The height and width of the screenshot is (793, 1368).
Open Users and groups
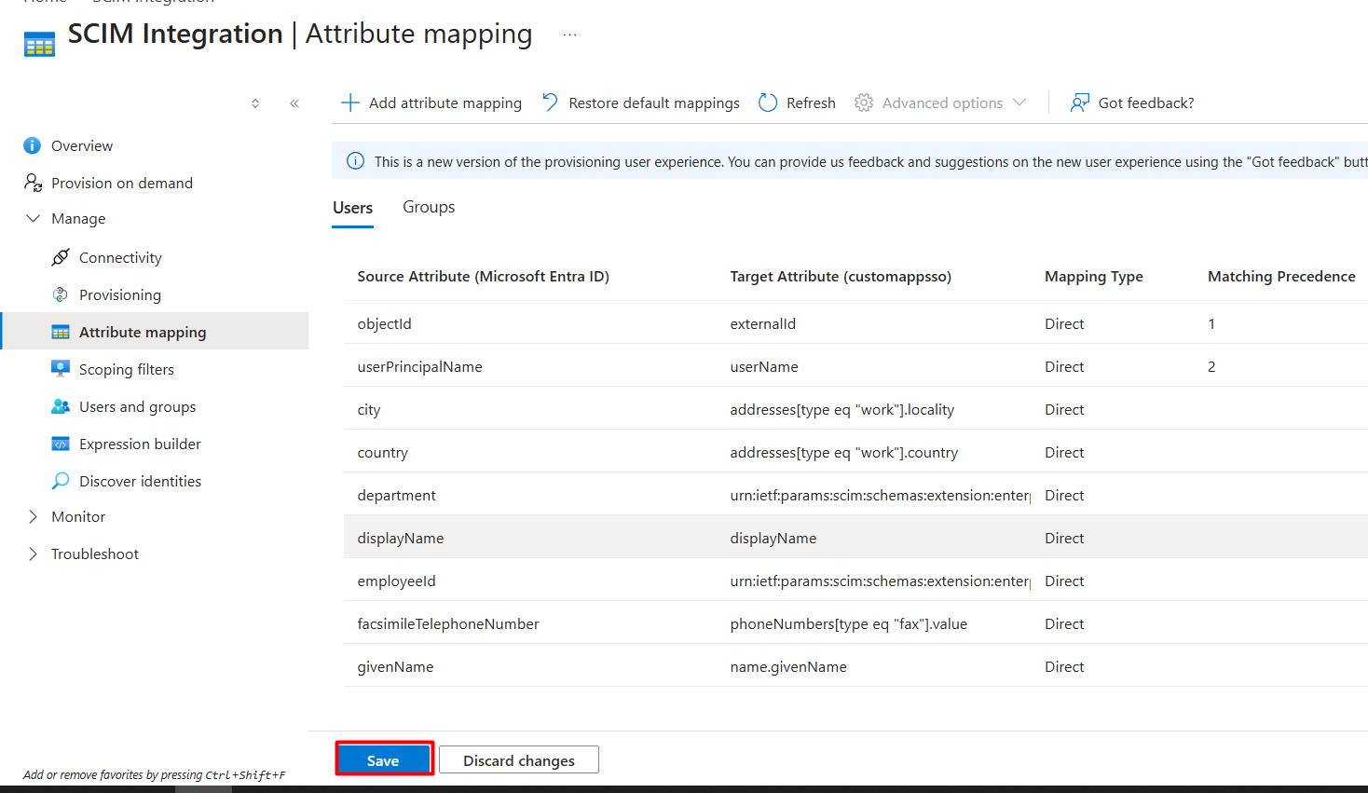tap(138, 406)
